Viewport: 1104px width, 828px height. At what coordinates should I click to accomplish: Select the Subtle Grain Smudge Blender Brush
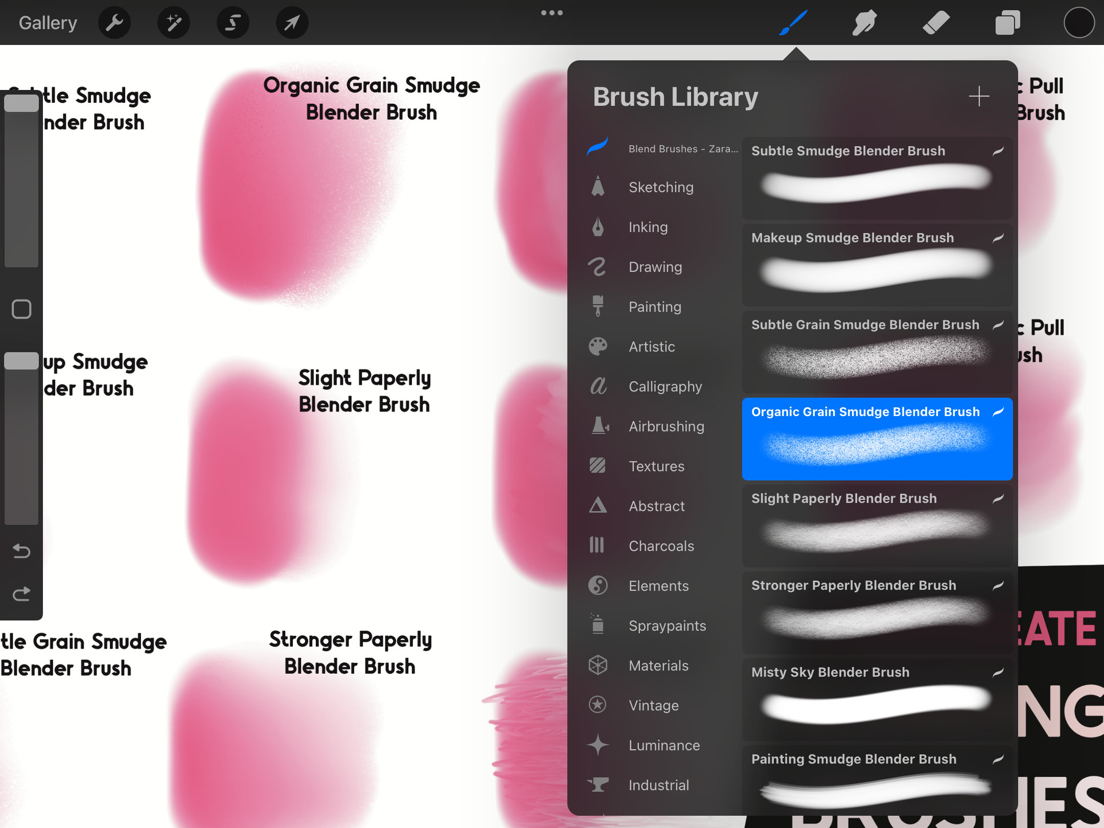click(877, 352)
